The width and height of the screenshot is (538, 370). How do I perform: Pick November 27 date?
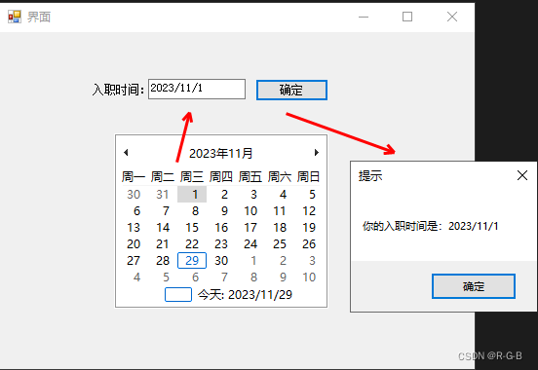pos(134,261)
